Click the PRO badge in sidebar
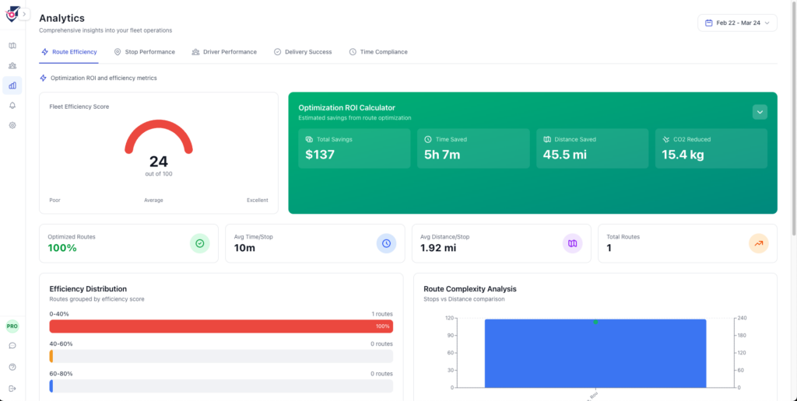This screenshot has height=401, width=797. coord(12,326)
